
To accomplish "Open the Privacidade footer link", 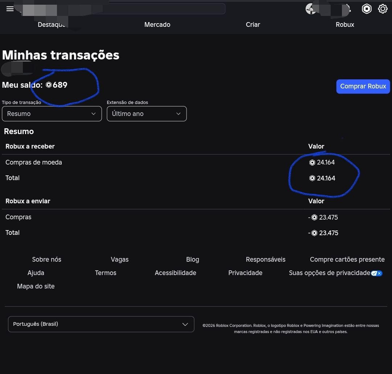I will pyautogui.click(x=245, y=273).
